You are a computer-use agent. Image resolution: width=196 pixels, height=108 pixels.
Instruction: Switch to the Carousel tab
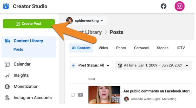pyautogui.click(x=141, y=48)
